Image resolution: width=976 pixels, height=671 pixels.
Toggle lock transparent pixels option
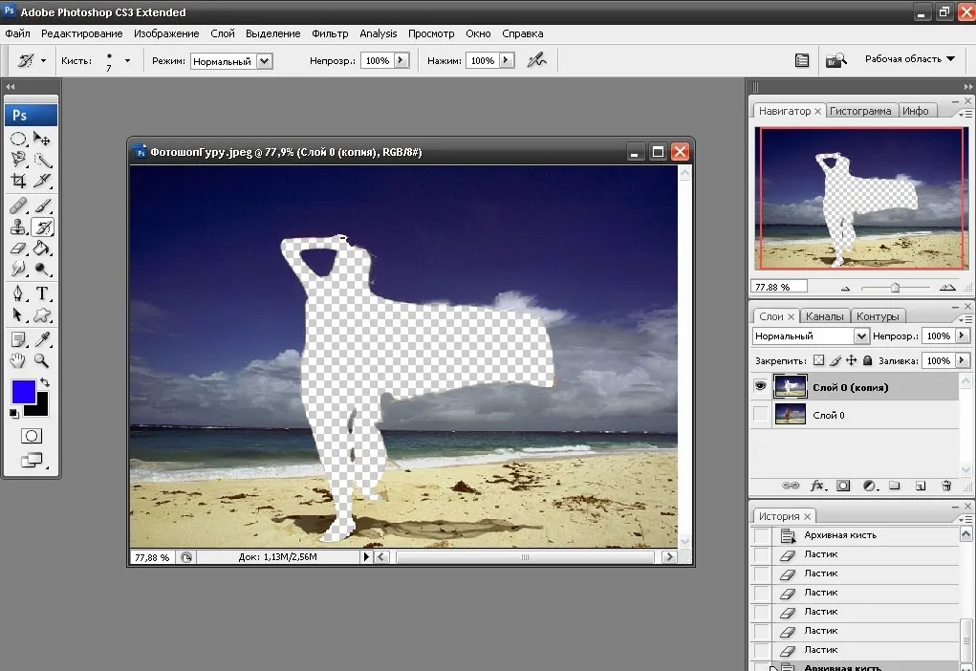click(818, 360)
